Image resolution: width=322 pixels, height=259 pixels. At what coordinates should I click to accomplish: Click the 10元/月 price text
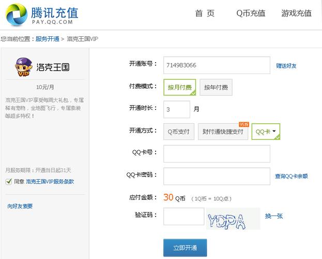pyautogui.click(x=45, y=87)
